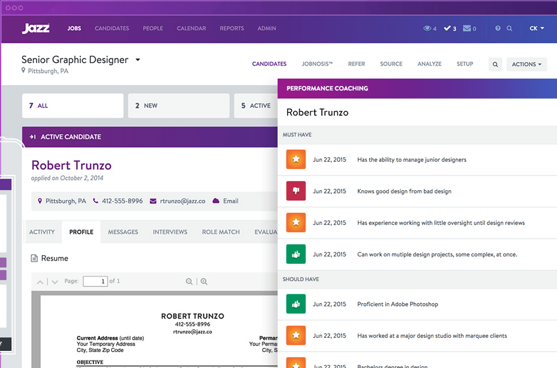Click the top navigation search icon
The width and height of the screenshot is (557, 368).
[x=509, y=28]
